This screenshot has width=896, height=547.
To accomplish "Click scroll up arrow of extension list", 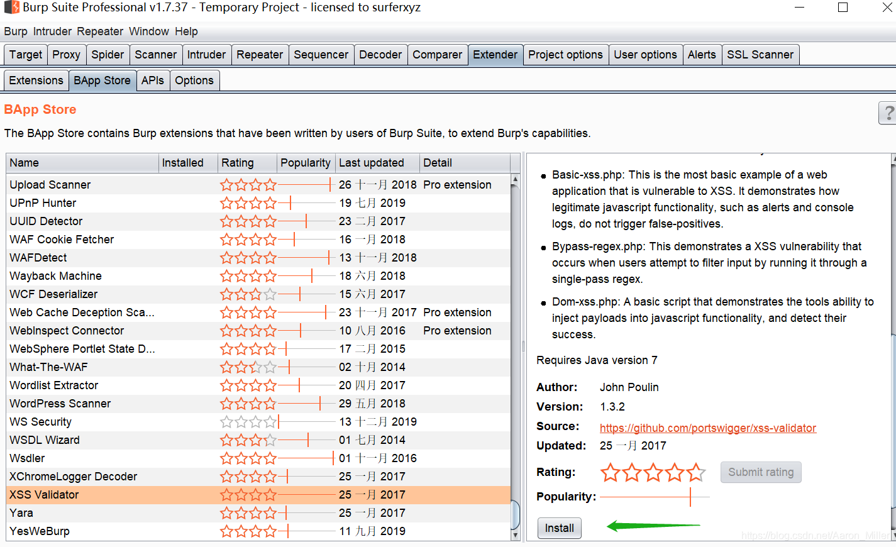I will (516, 179).
